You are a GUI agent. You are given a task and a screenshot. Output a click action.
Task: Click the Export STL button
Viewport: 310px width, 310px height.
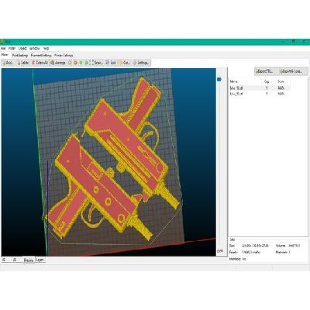pyautogui.click(x=266, y=71)
